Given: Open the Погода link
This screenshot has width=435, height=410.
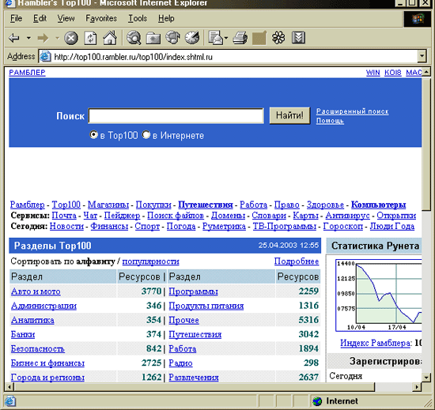Looking at the screenshot, I should [x=181, y=226].
